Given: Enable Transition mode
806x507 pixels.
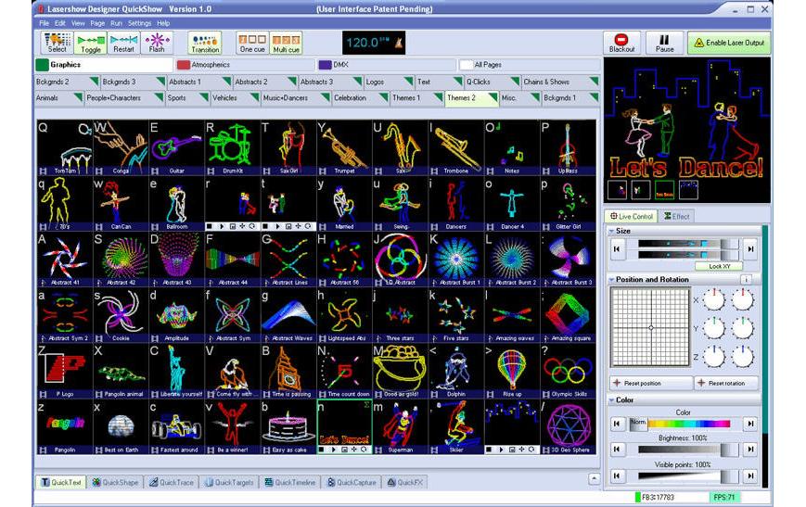Looking at the screenshot, I should click(x=205, y=43).
